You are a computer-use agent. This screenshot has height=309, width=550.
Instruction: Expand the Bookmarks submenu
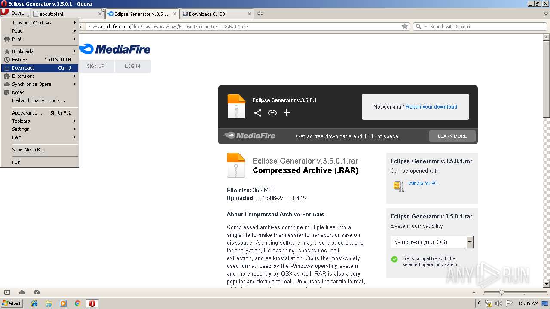[40, 51]
